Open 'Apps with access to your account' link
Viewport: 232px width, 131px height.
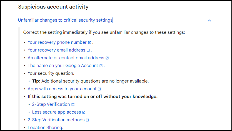point(62,89)
